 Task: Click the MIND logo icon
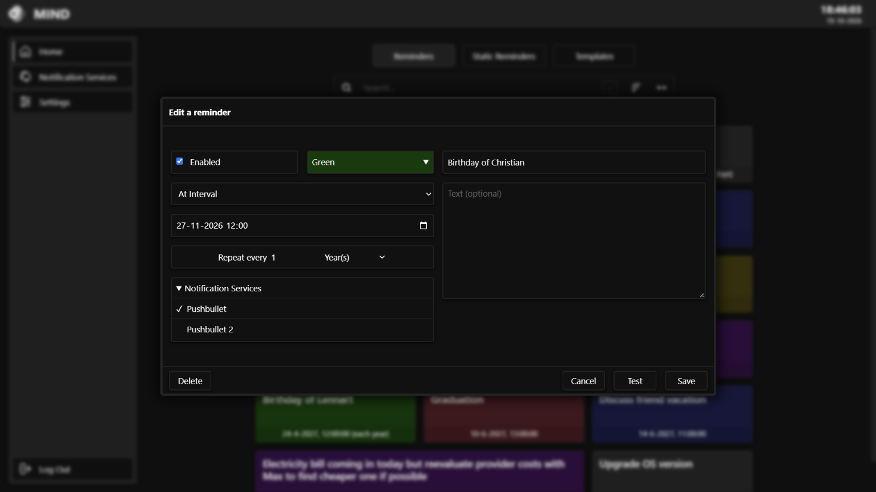click(16, 14)
